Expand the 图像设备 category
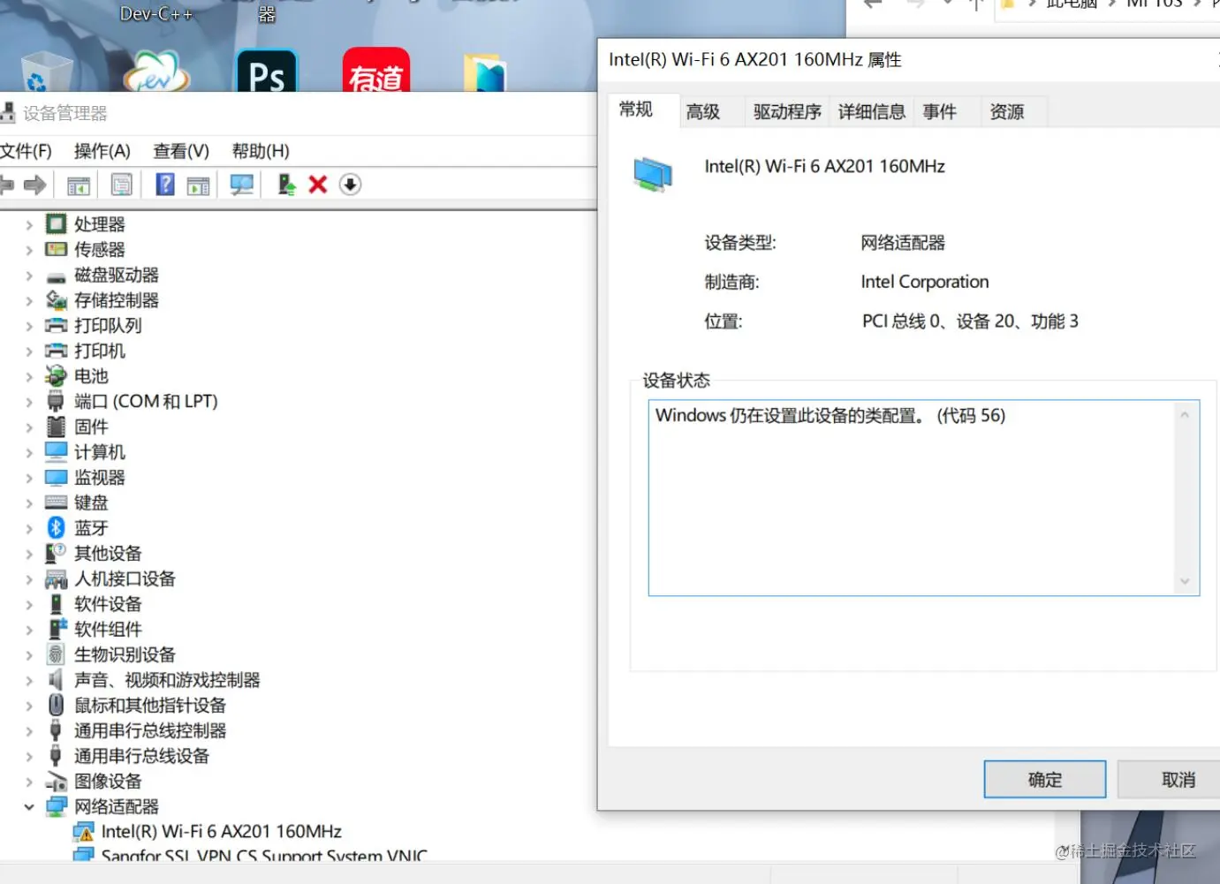1220x884 pixels. tap(29, 782)
